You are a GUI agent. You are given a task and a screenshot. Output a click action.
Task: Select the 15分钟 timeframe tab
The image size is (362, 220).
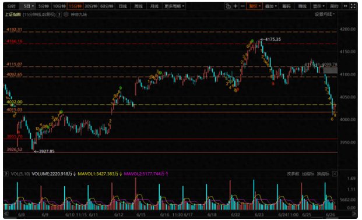(75, 6)
